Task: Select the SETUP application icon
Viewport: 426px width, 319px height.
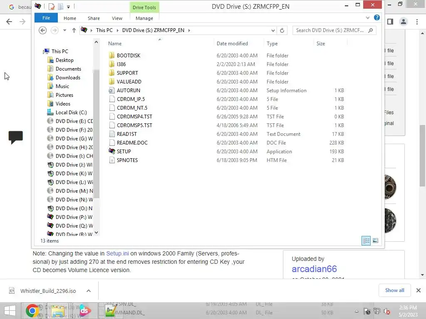Action: pos(111,151)
